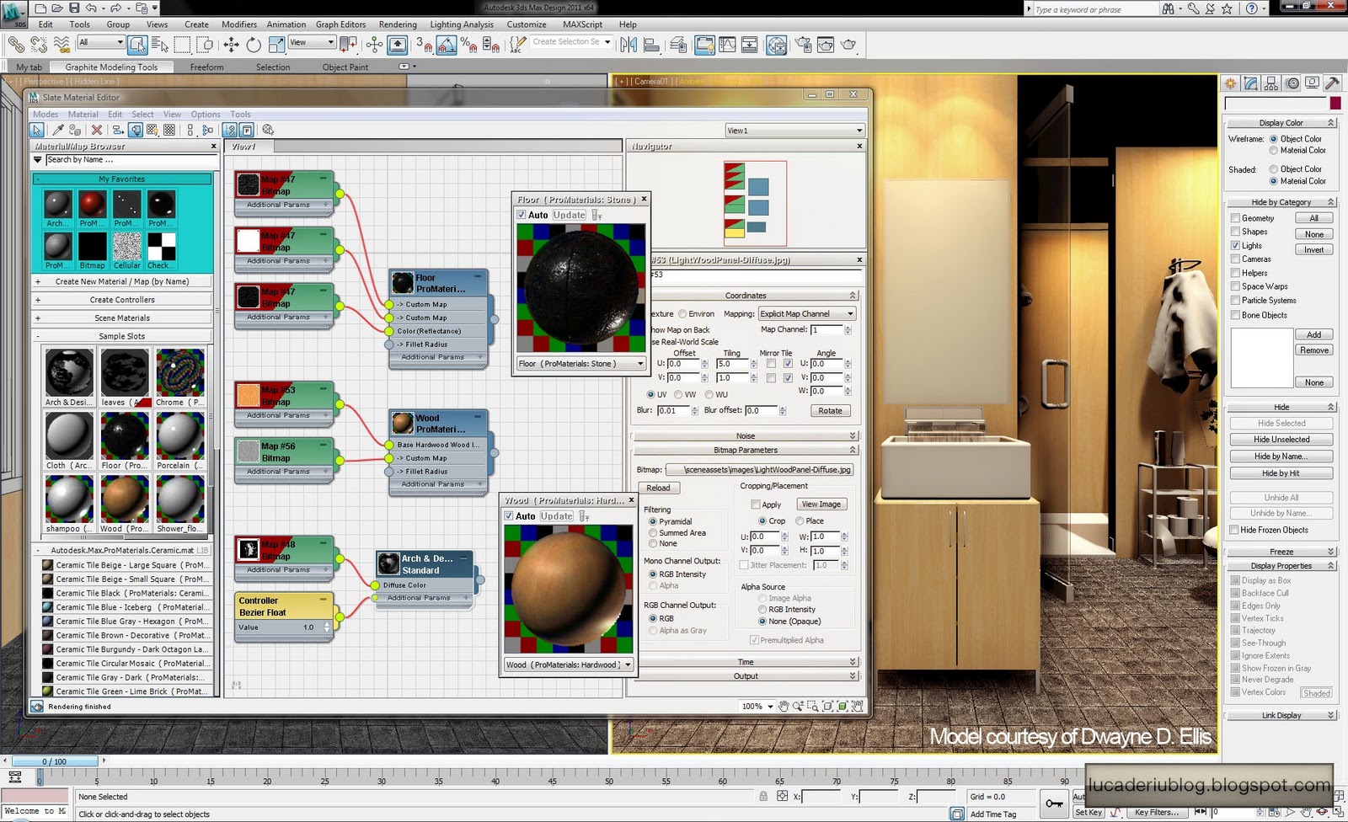Open Modes menu in Slate editor
Image resolution: width=1348 pixels, height=822 pixels.
[45, 115]
